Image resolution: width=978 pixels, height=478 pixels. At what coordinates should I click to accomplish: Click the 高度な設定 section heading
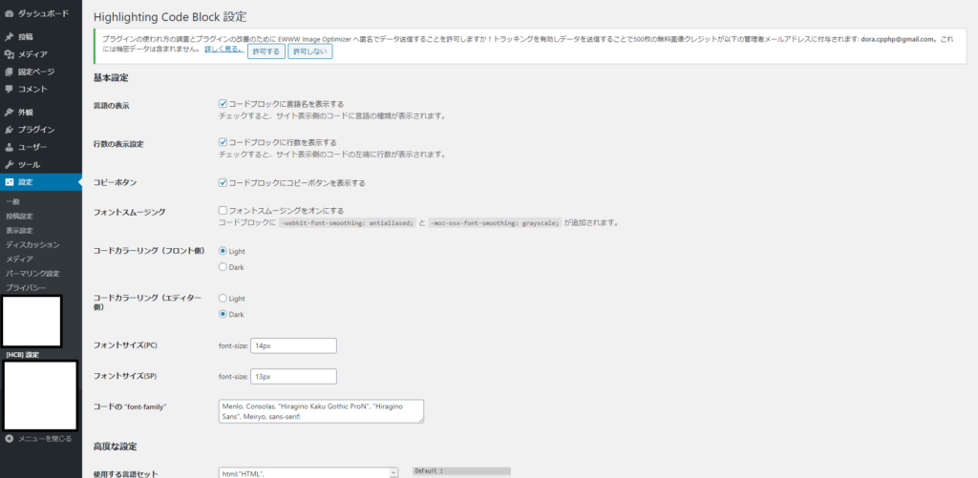click(115, 447)
